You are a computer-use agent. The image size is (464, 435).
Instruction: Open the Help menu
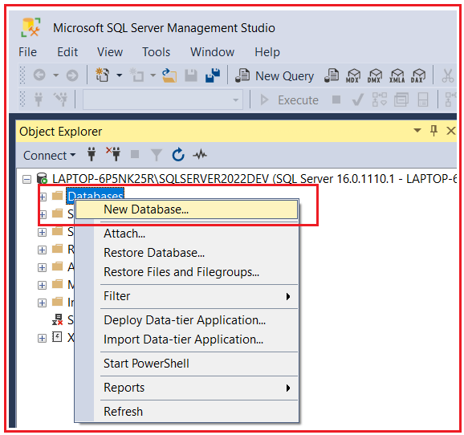click(x=267, y=52)
